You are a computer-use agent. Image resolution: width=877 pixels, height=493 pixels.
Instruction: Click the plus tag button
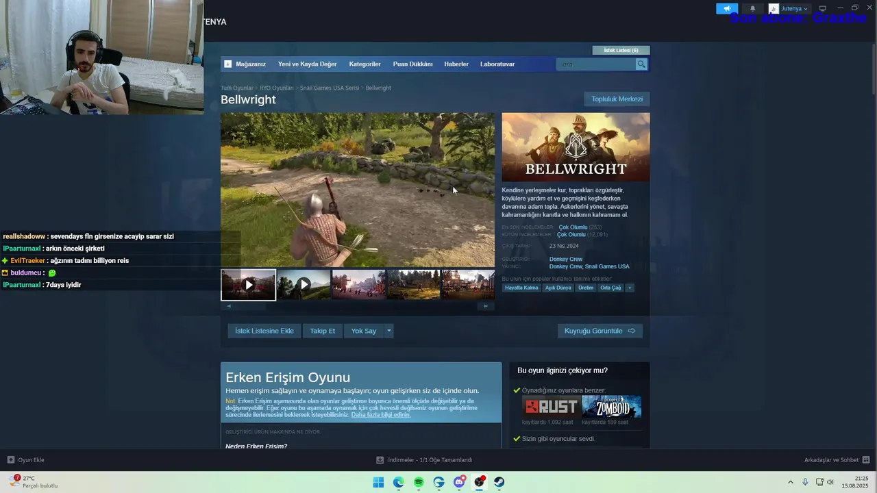pyautogui.click(x=630, y=288)
